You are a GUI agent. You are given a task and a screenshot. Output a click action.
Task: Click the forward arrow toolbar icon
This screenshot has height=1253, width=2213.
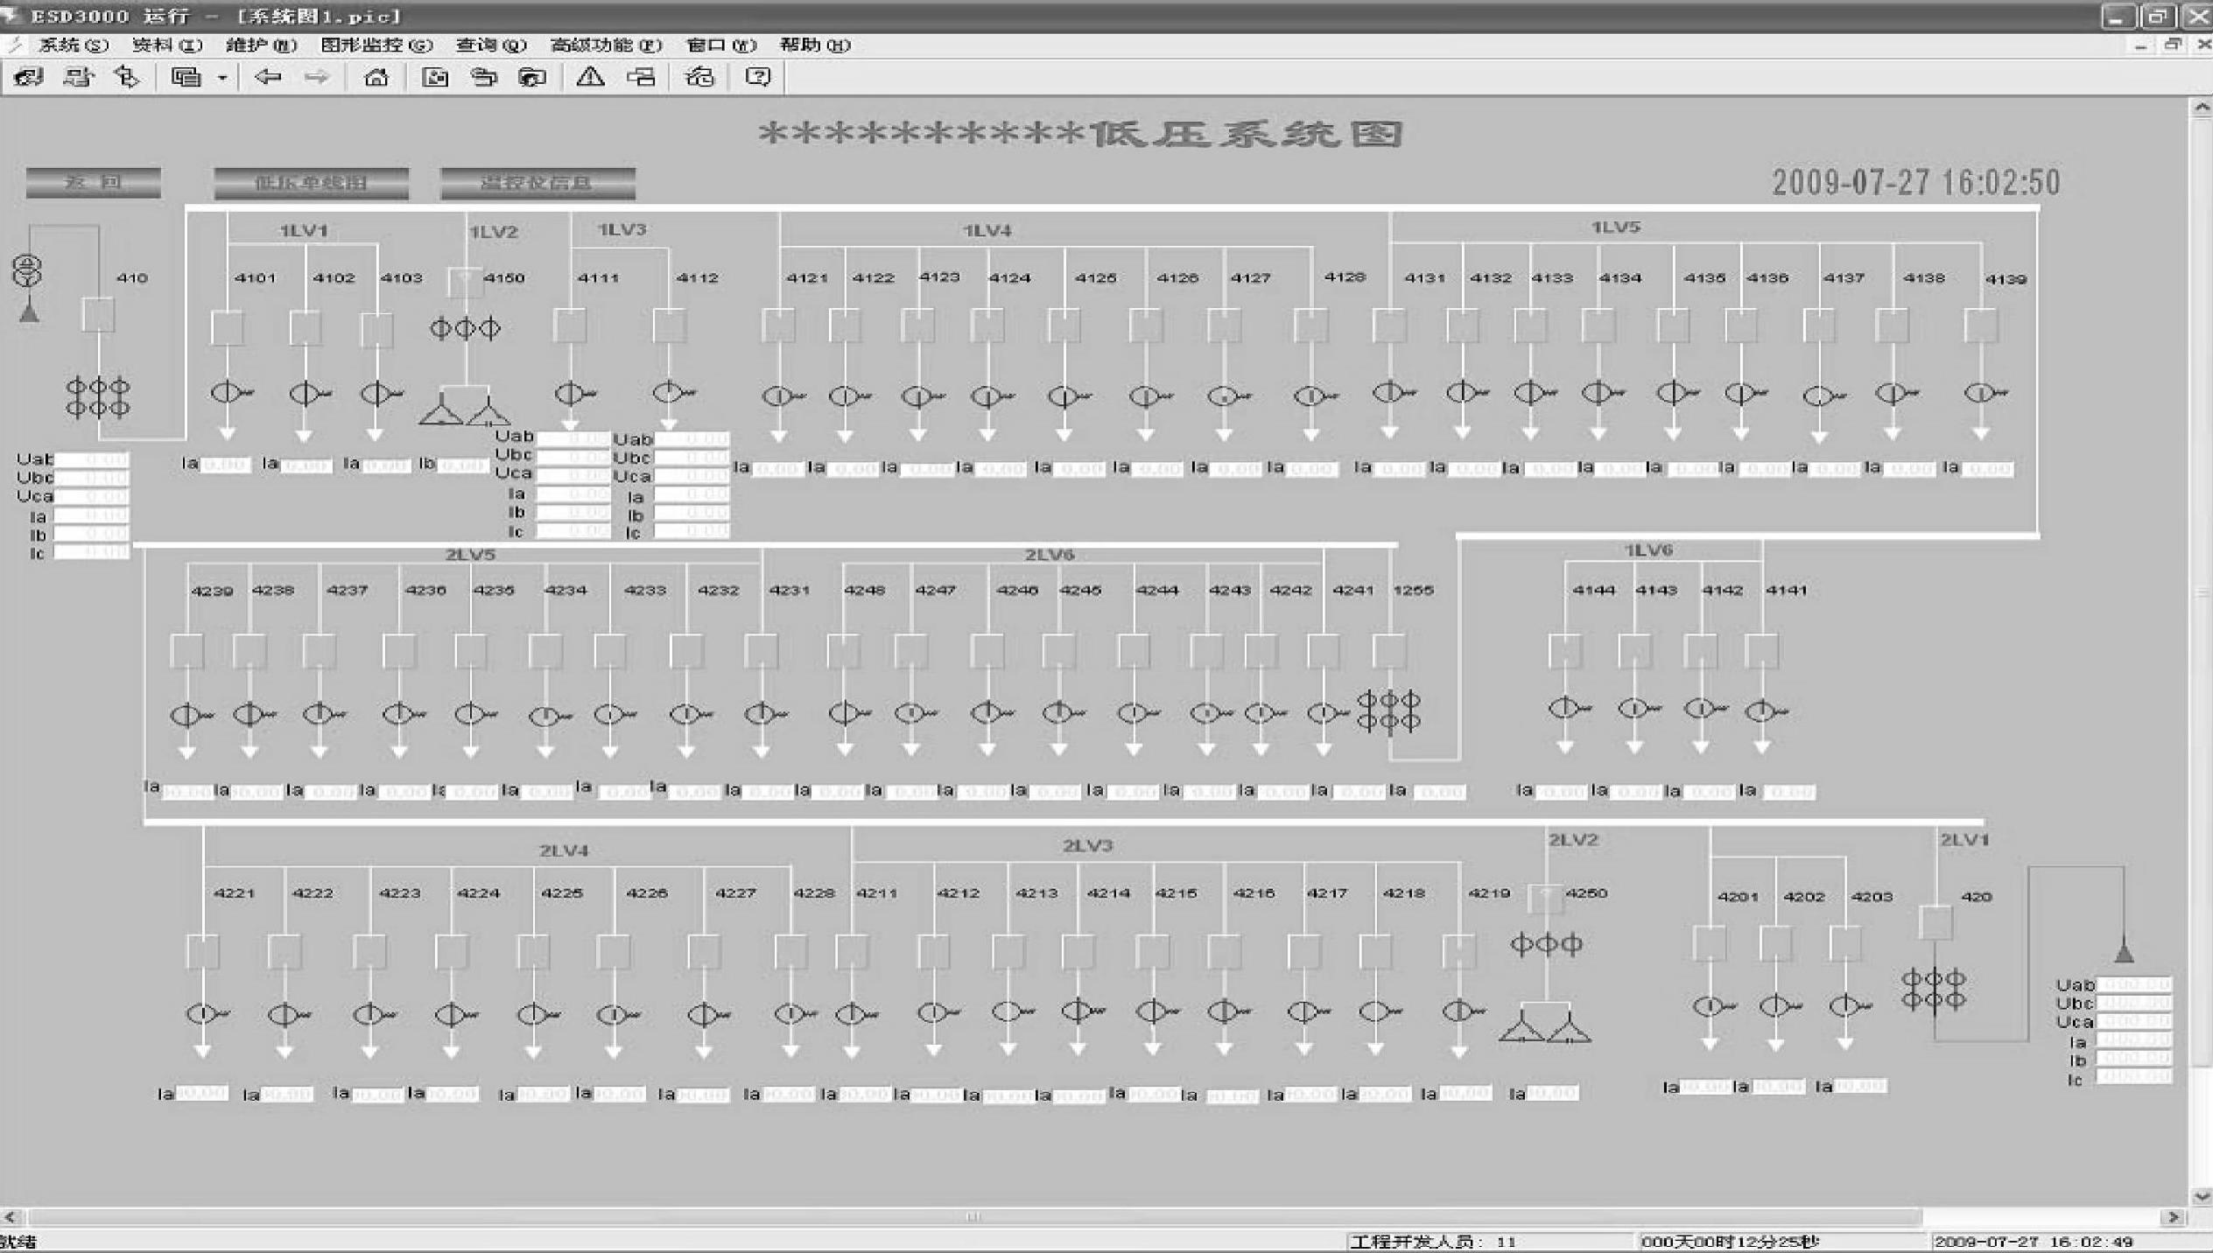coord(316,77)
